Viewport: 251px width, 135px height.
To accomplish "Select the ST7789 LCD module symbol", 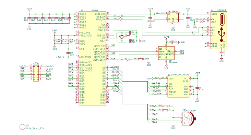I will [178, 87].
